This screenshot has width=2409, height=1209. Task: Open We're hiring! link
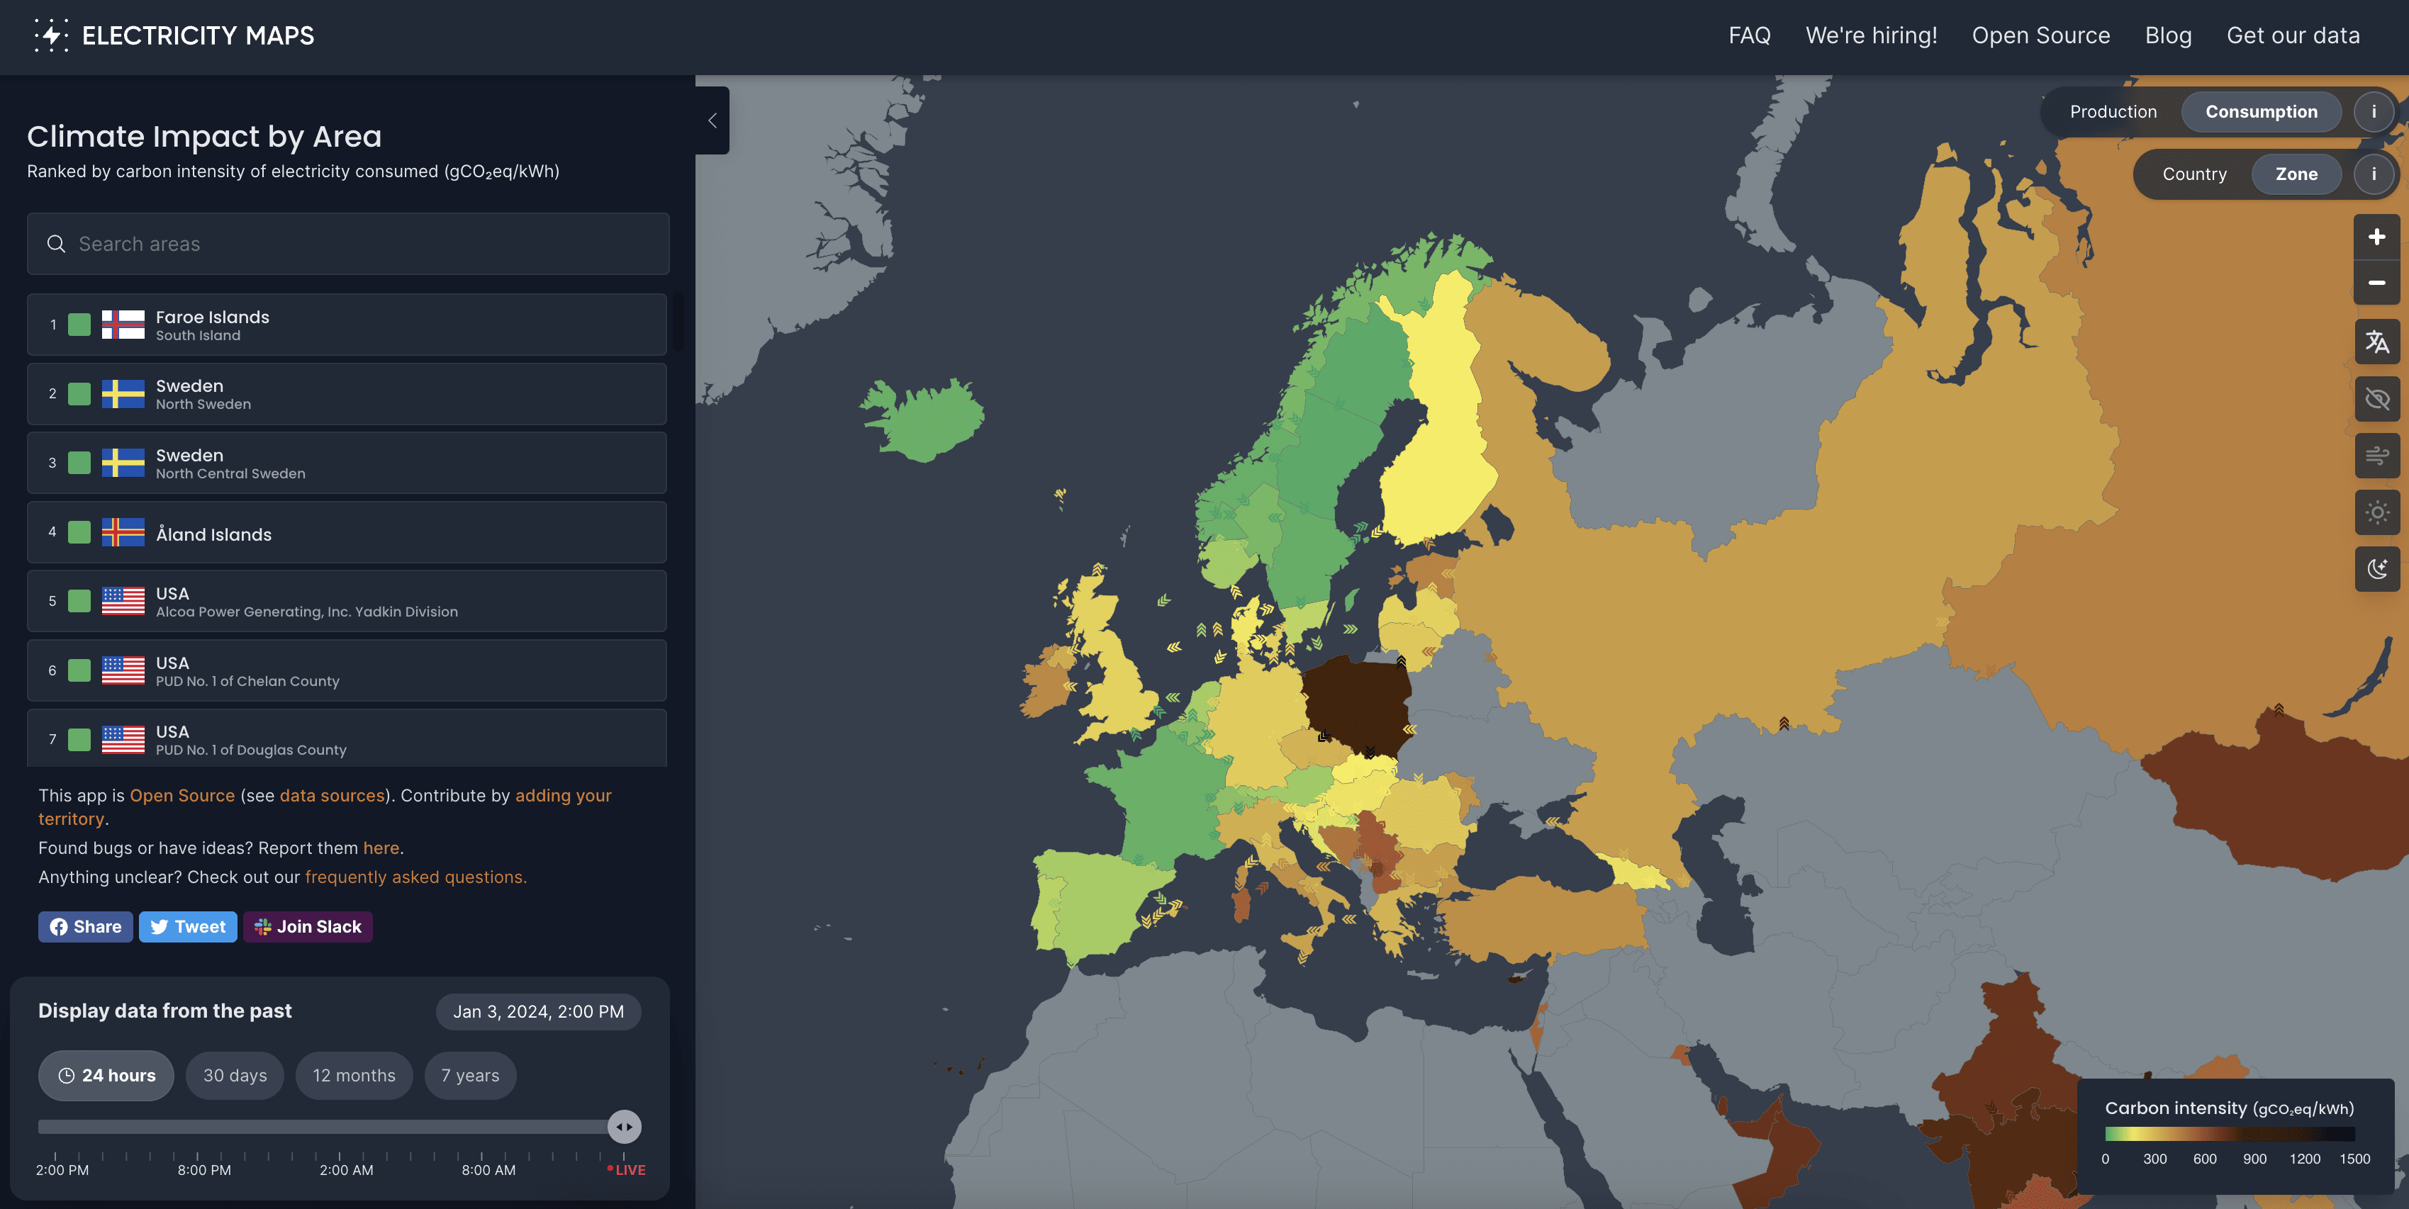point(1870,35)
